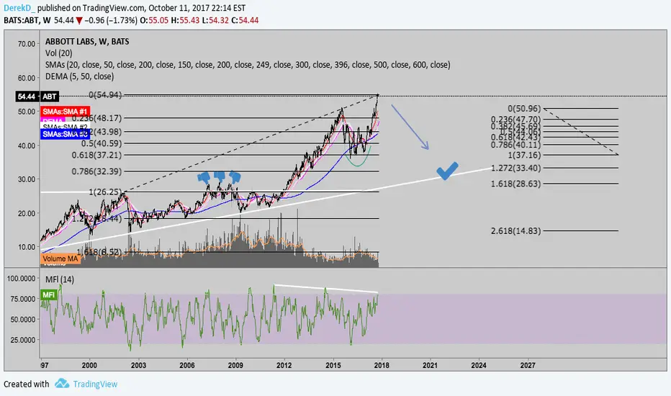Screen dimensions: 671x396
Task: Click the ABBOTT LABS, W, BATS title
Action: click(x=87, y=42)
